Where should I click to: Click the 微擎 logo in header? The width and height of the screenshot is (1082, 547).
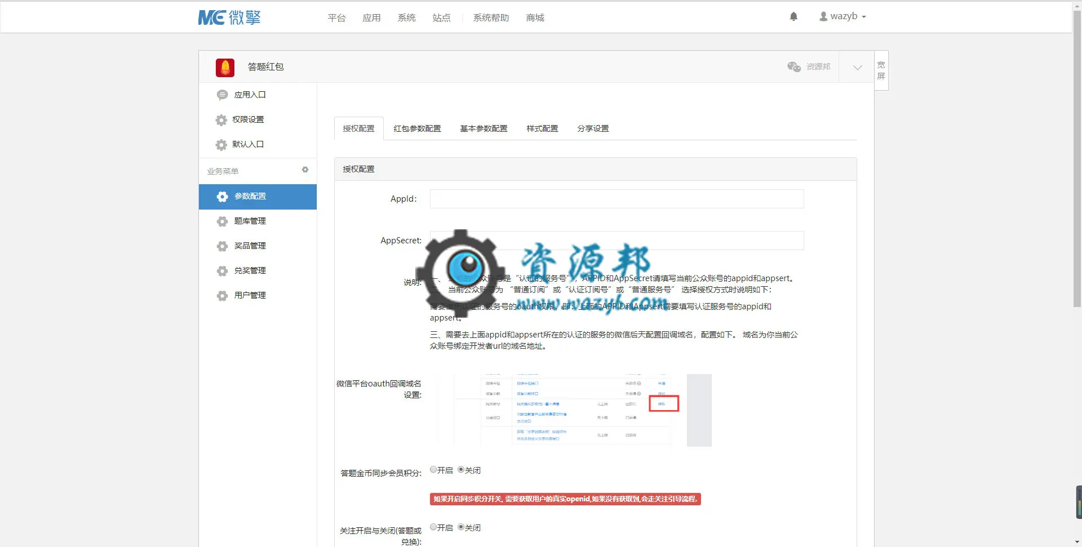click(x=229, y=17)
